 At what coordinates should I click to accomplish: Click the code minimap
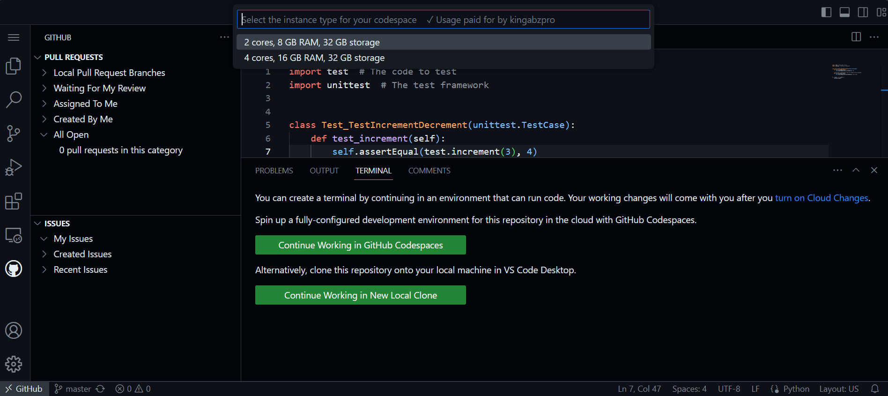pos(846,72)
